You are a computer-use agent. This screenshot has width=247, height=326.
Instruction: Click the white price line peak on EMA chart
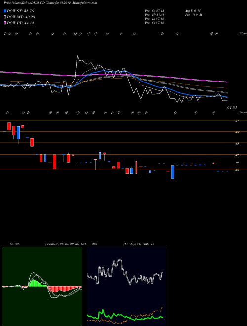[77, 56]
